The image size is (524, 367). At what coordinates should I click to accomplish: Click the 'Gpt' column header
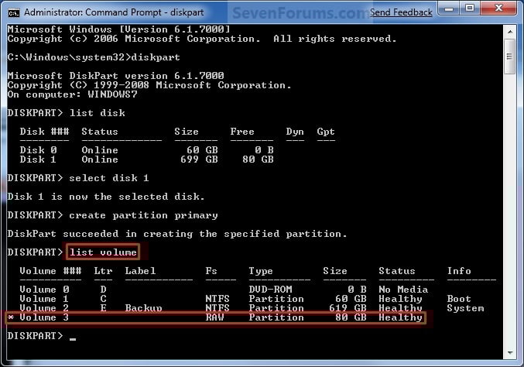326,132
